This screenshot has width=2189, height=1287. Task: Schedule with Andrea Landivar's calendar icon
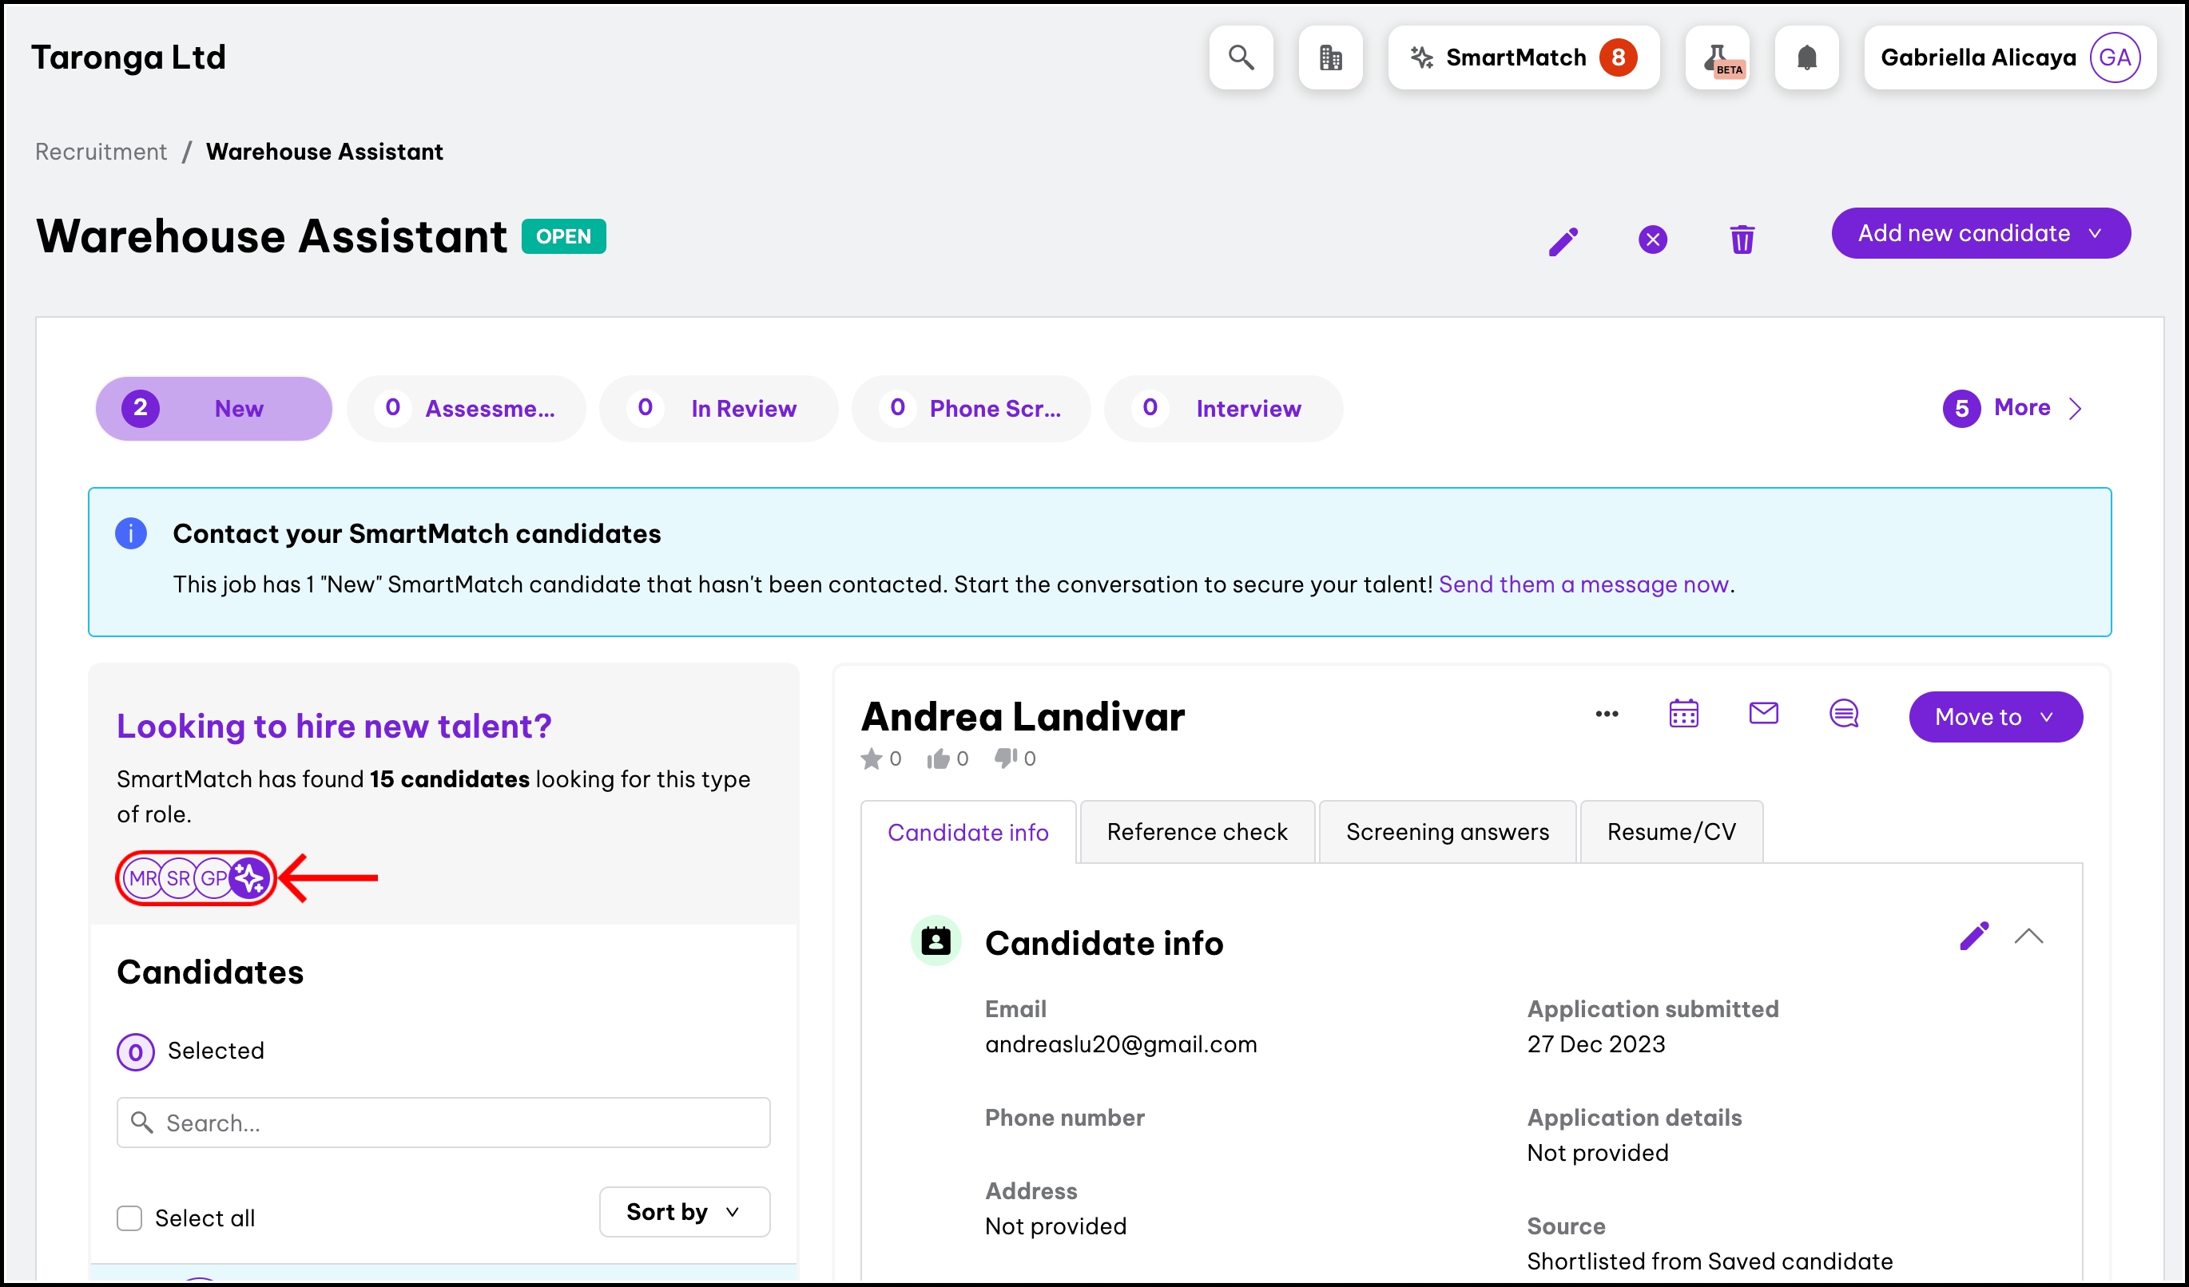tap(1682, 715)
